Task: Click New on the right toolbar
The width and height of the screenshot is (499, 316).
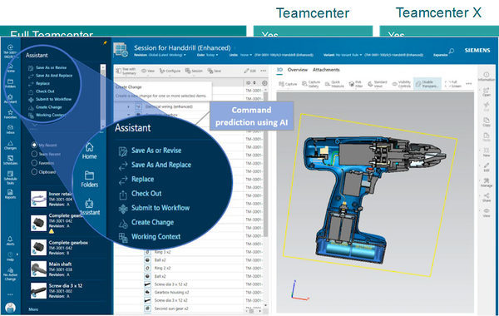Action: pos(487,152)
